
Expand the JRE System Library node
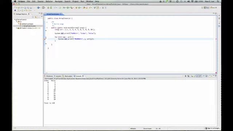pos(17,28)
